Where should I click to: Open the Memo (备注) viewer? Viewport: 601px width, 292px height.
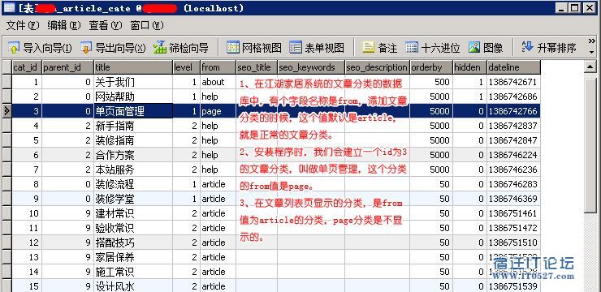[380, 48]
